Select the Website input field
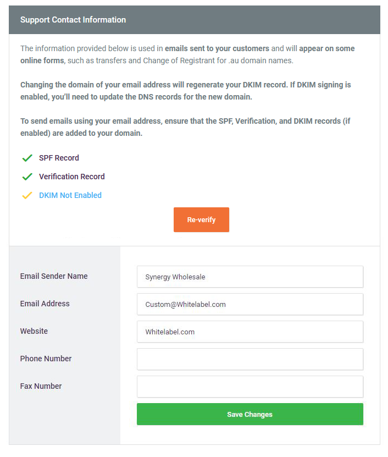Screen dimensions: 388x457 [250, 332]
